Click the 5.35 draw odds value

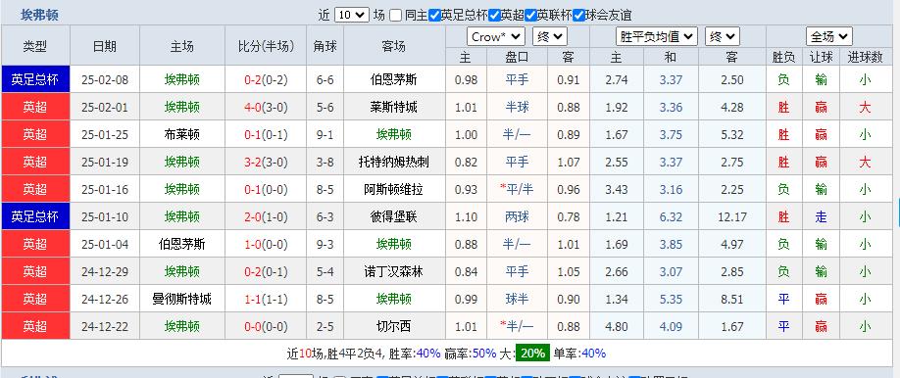pos(671,300)
